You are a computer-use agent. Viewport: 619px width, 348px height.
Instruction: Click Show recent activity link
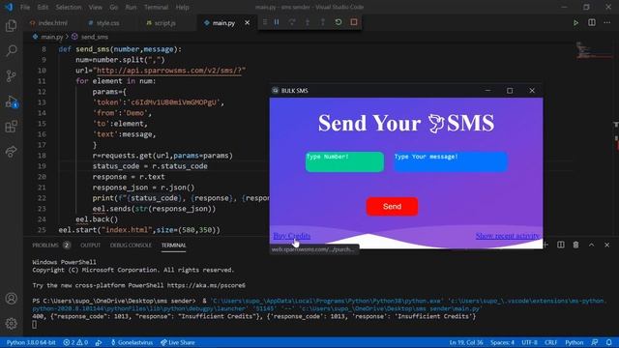click(x=508, y=236)
